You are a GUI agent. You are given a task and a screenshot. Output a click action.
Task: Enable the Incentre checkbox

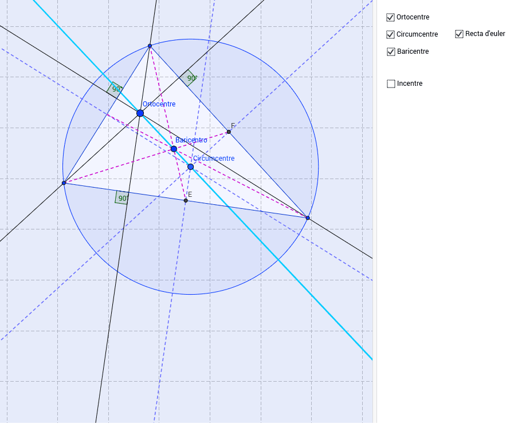click(x=391, y=84)
